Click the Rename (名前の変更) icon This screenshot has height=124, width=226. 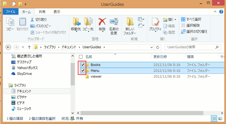113,22
